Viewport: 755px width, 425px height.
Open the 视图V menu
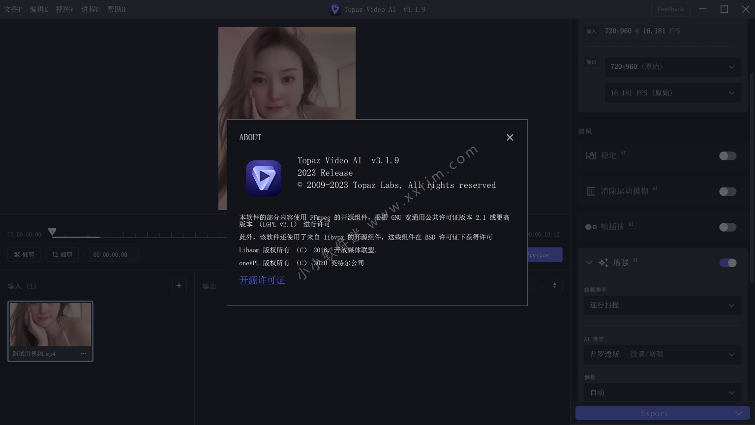click(x=64, y=9)
